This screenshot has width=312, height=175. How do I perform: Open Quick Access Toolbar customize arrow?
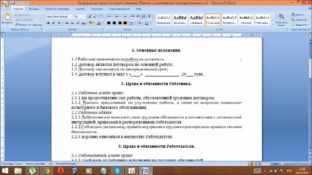(x=33, y=3)
